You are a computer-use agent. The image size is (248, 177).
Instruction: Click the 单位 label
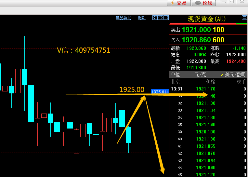coord(176,75)
